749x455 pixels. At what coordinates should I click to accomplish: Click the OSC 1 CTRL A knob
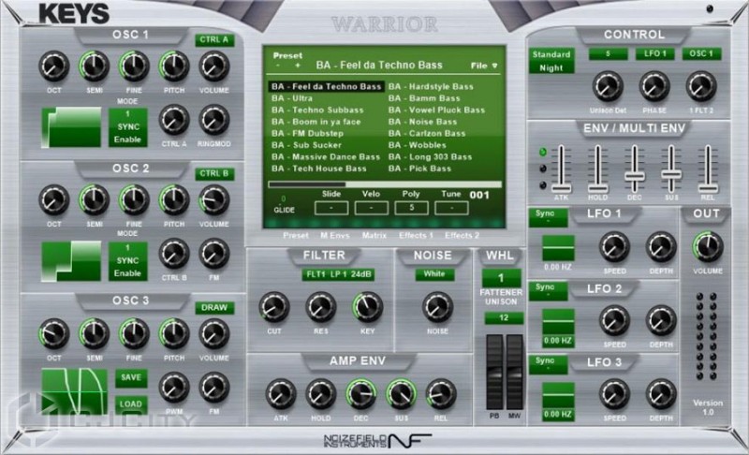[x=174, y=120]
